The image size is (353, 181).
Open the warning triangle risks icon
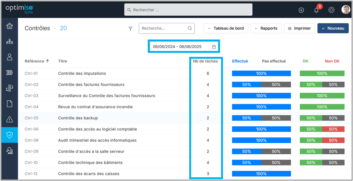pos(9,119)
